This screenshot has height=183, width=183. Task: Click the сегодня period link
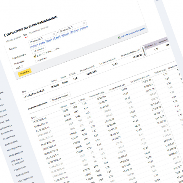pos(34,46)
